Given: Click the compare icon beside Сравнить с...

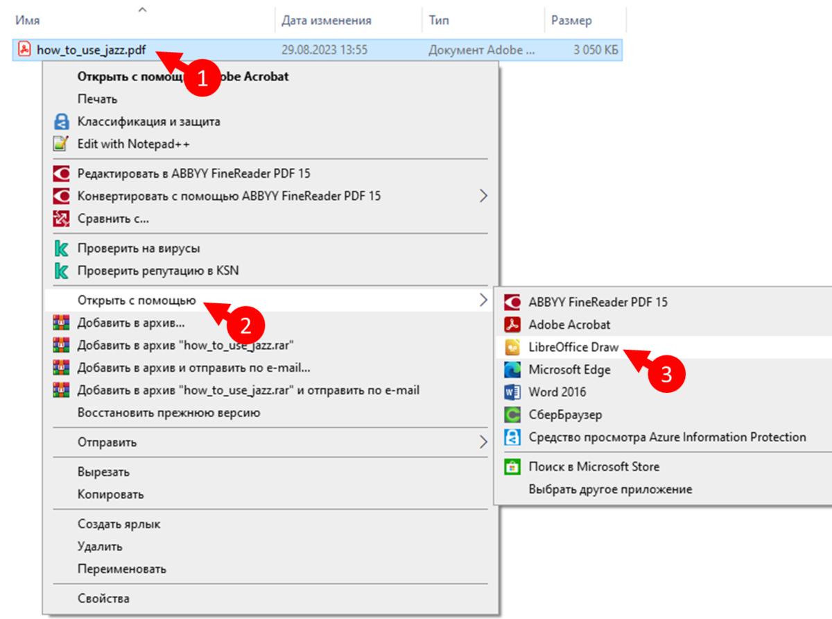Looking at the screenshot, I should click(62, 219).
